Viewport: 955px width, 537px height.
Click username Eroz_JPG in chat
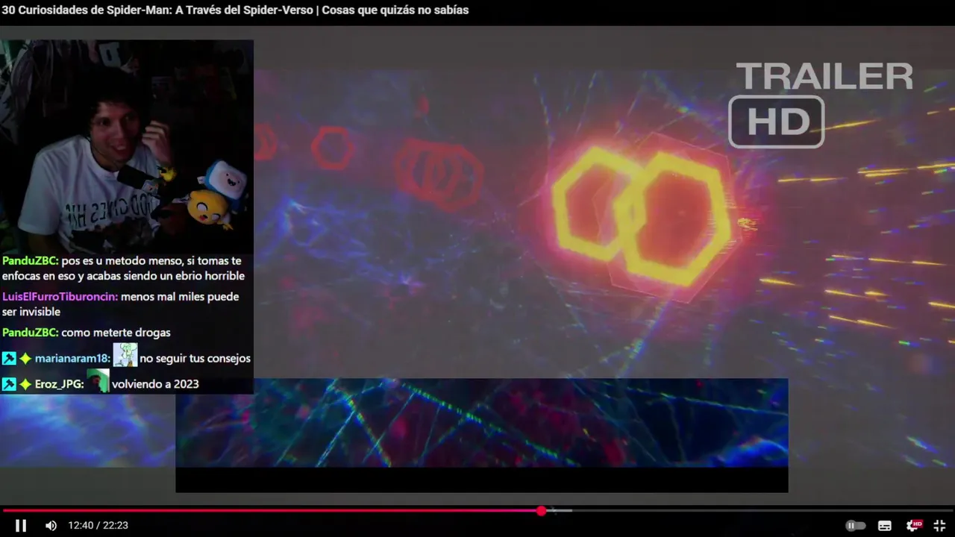(59, 384)
